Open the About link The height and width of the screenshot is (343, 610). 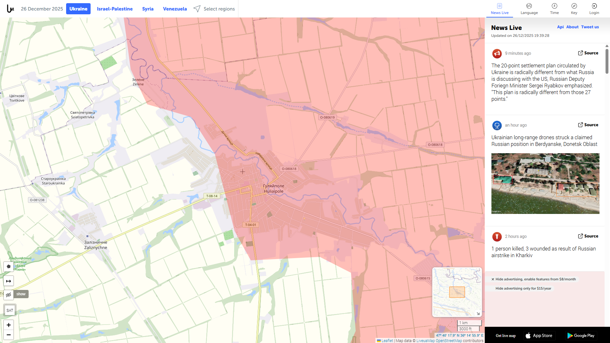tap(572, 27)
